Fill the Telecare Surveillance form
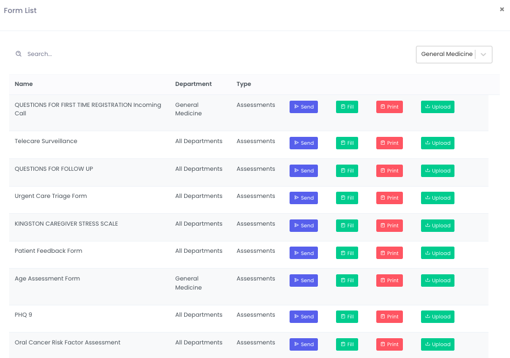This screenshot has width=510, height=358. (x=347, y=143)
